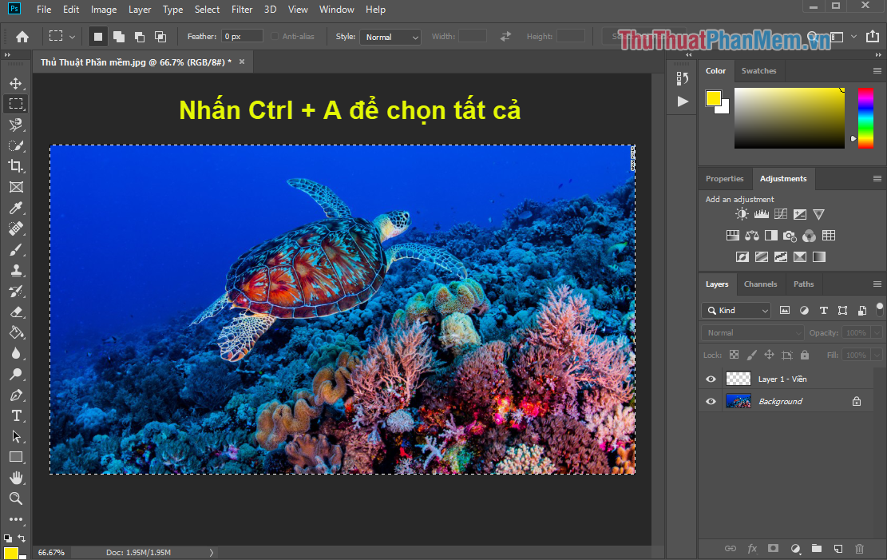The height and width of the screenshot is (560, 887).
Task: Add a Brightness/Contrast adjustment
Action: point(741,213)
